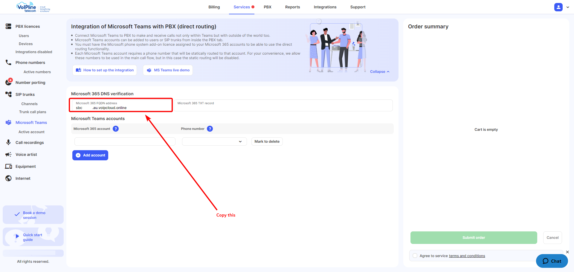Viewport: 574px width, 272px height.
Task: Click Cancel in order summary
Action: point(552,238)
